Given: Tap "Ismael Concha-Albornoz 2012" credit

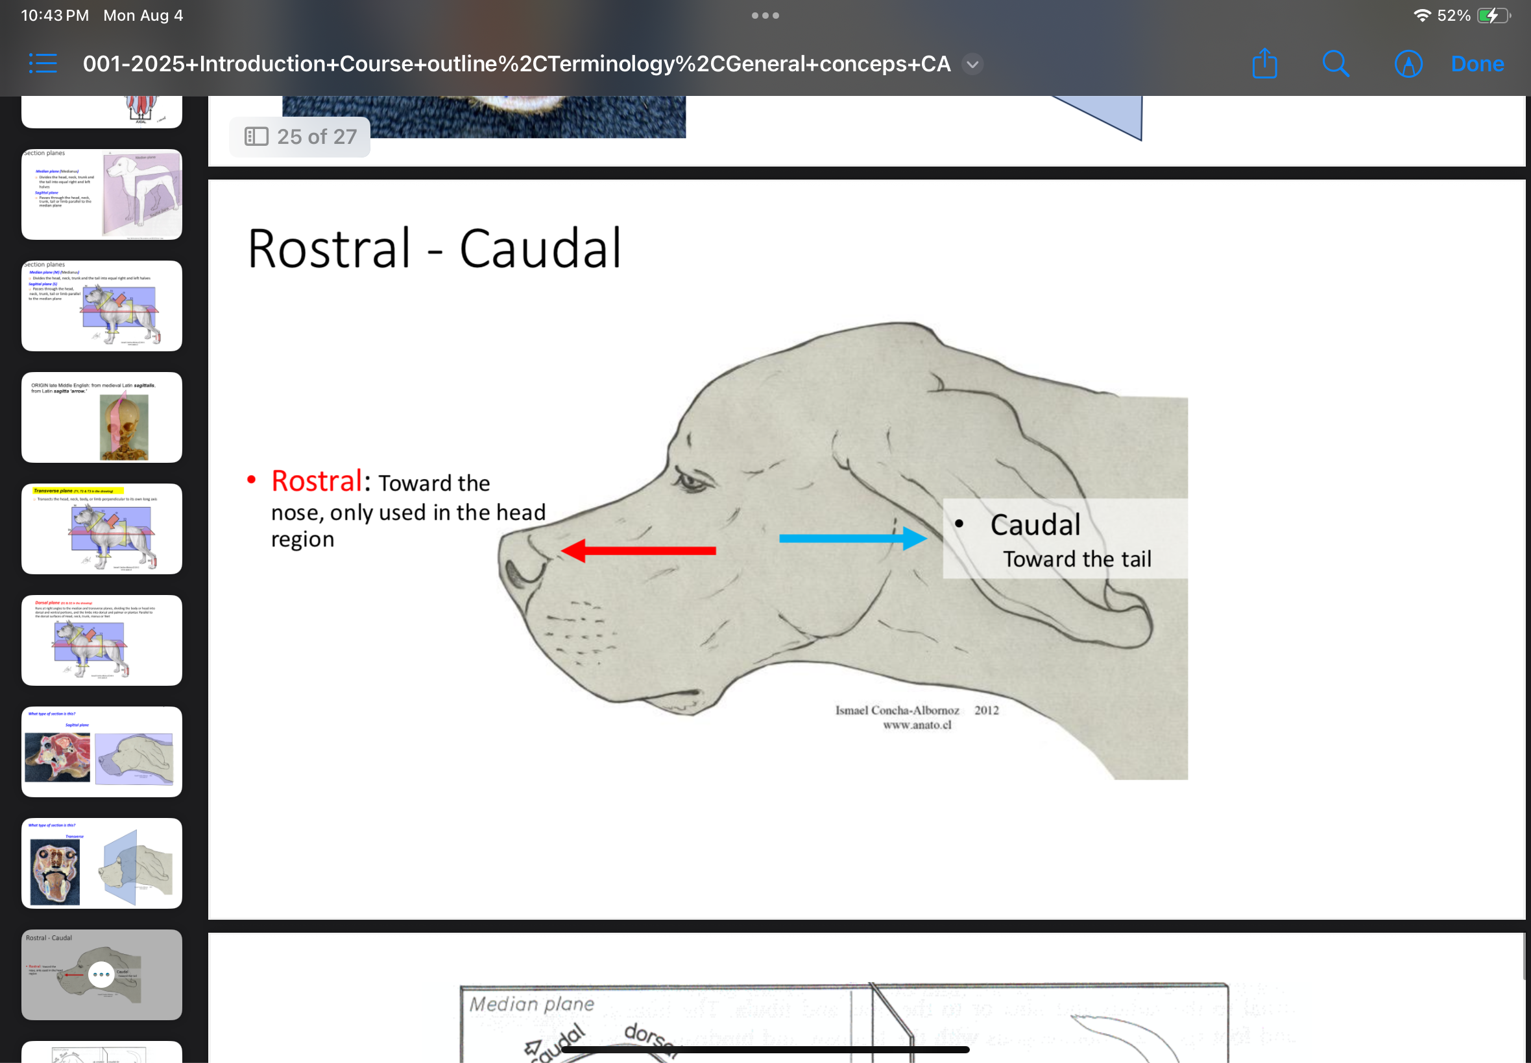Looking at the screenshot, I should click(917, 710).
